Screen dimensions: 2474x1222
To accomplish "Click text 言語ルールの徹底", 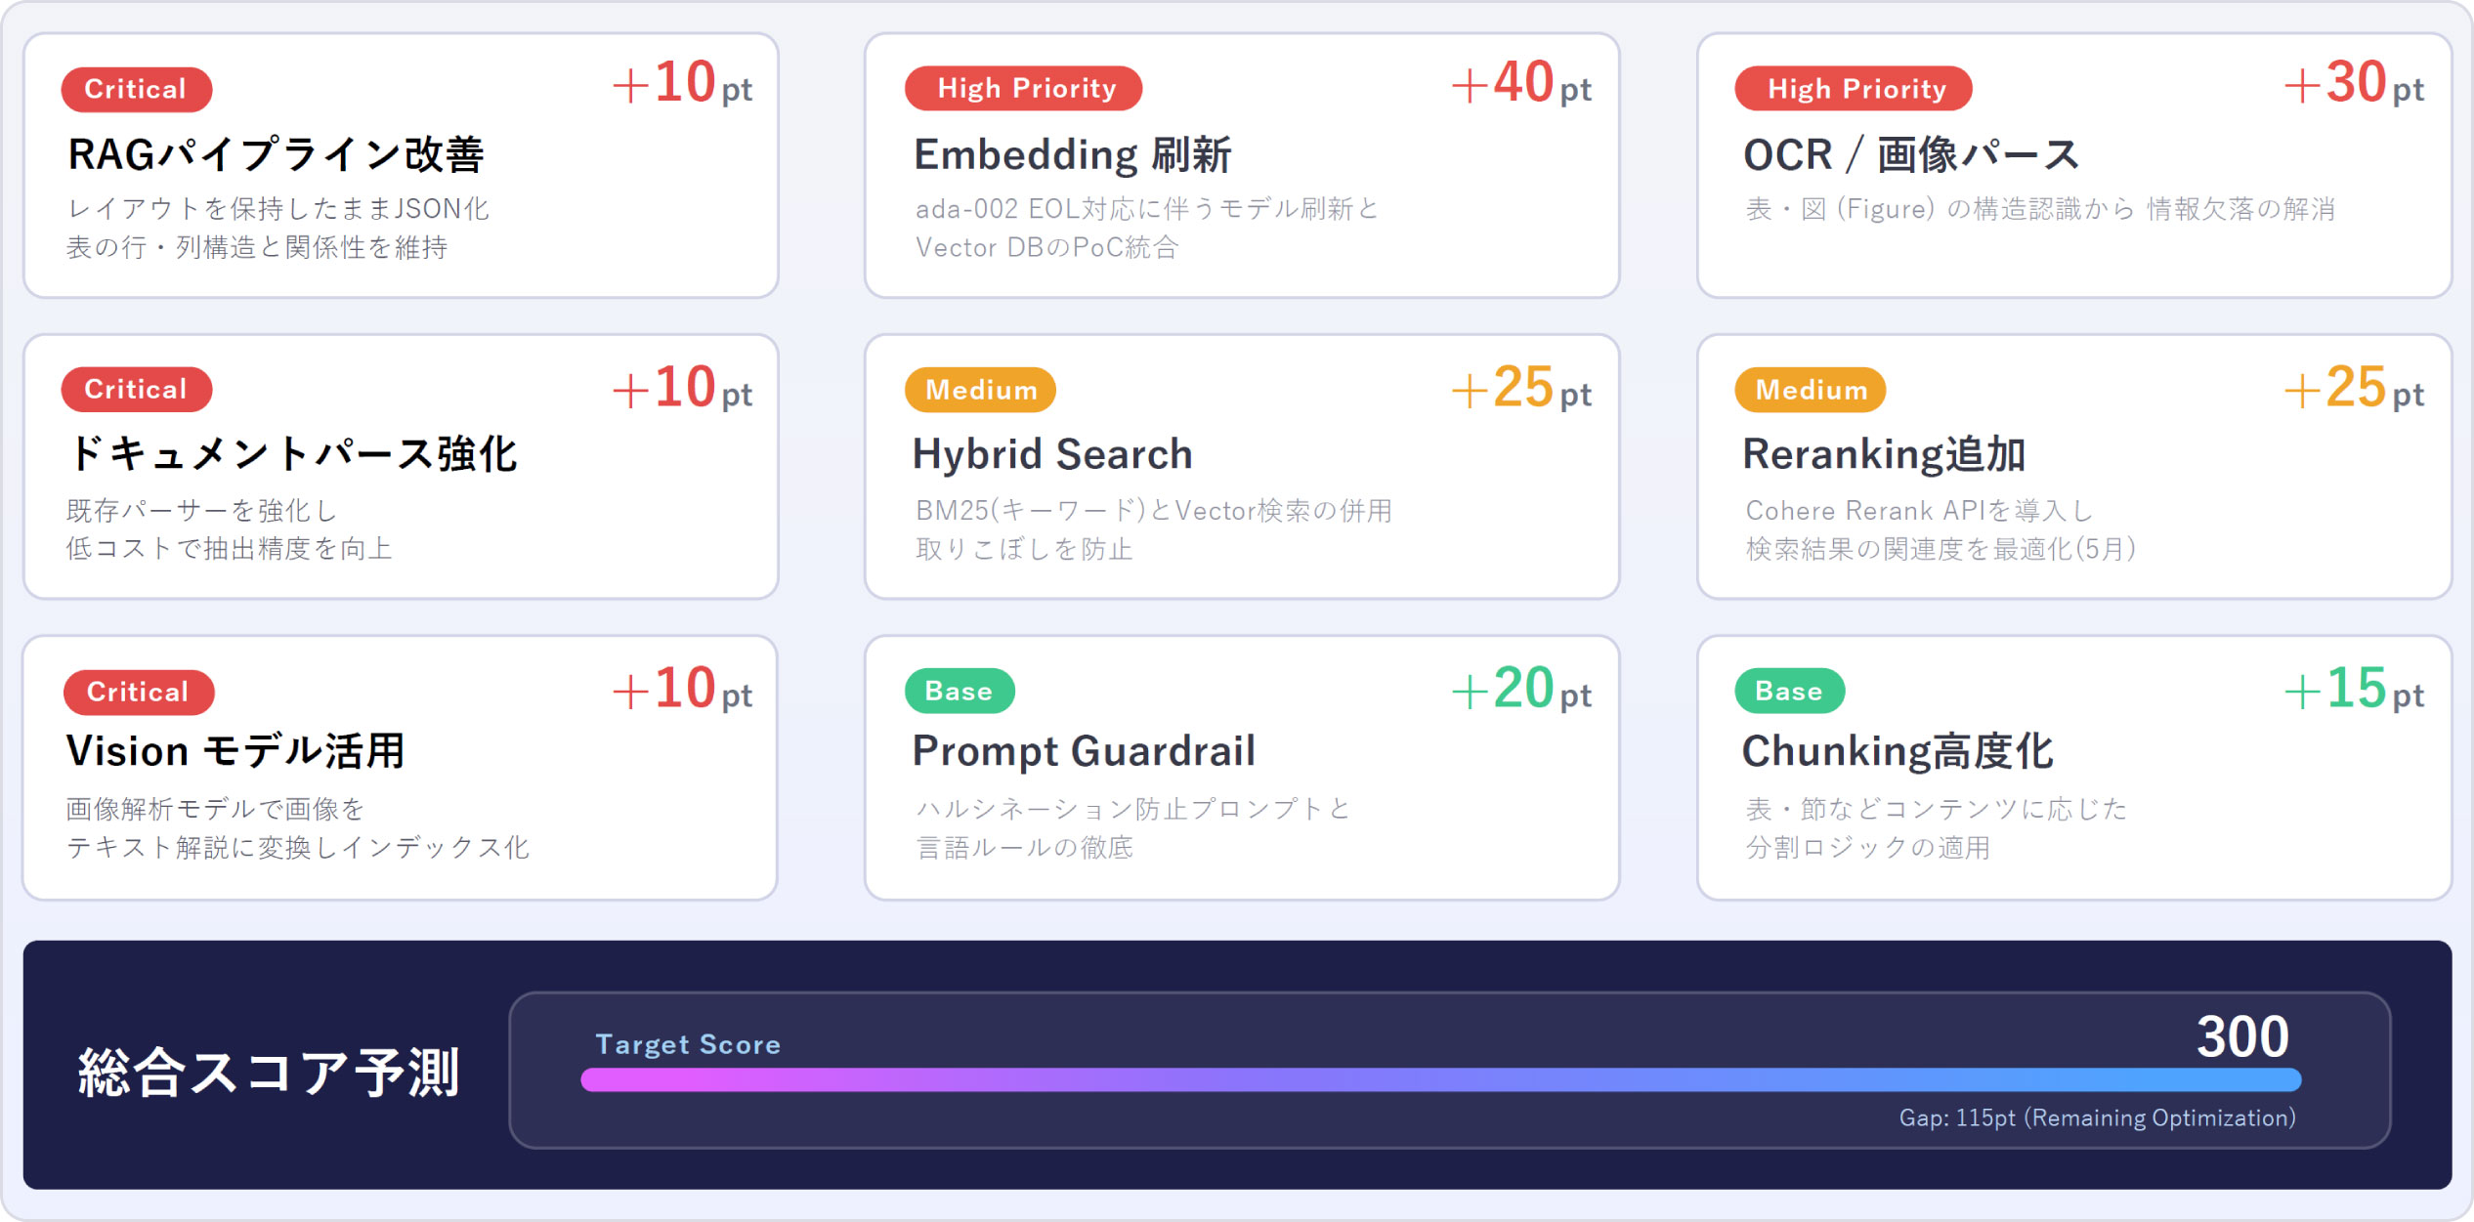I will click(1024, 847).
